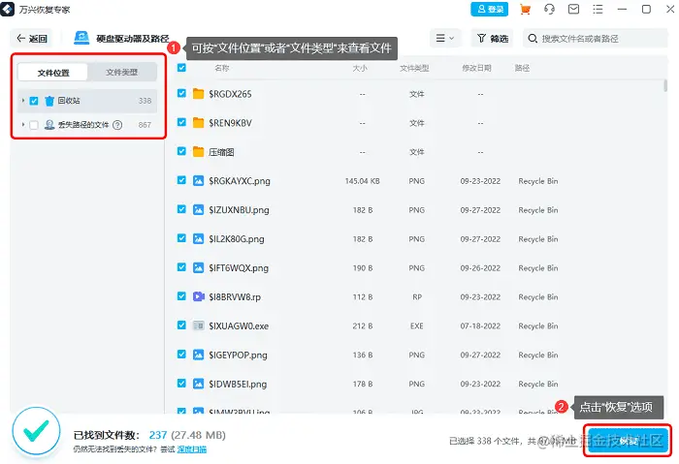Switch to the 文件位置 tab
The width and height of the screenshot is (679, 464).
[52, 73]
